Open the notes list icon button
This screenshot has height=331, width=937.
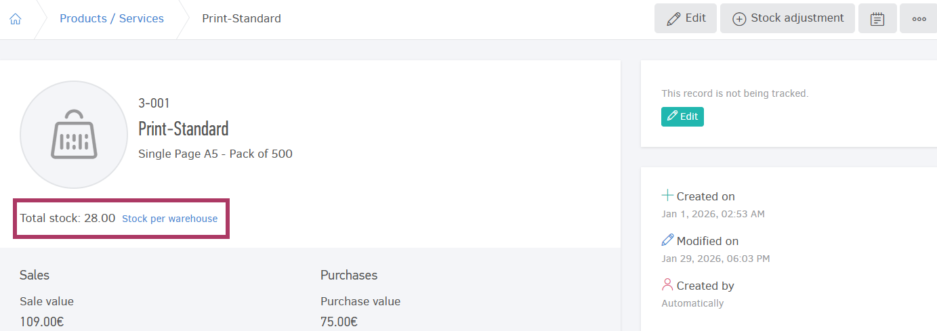click(x=877, y=19)
